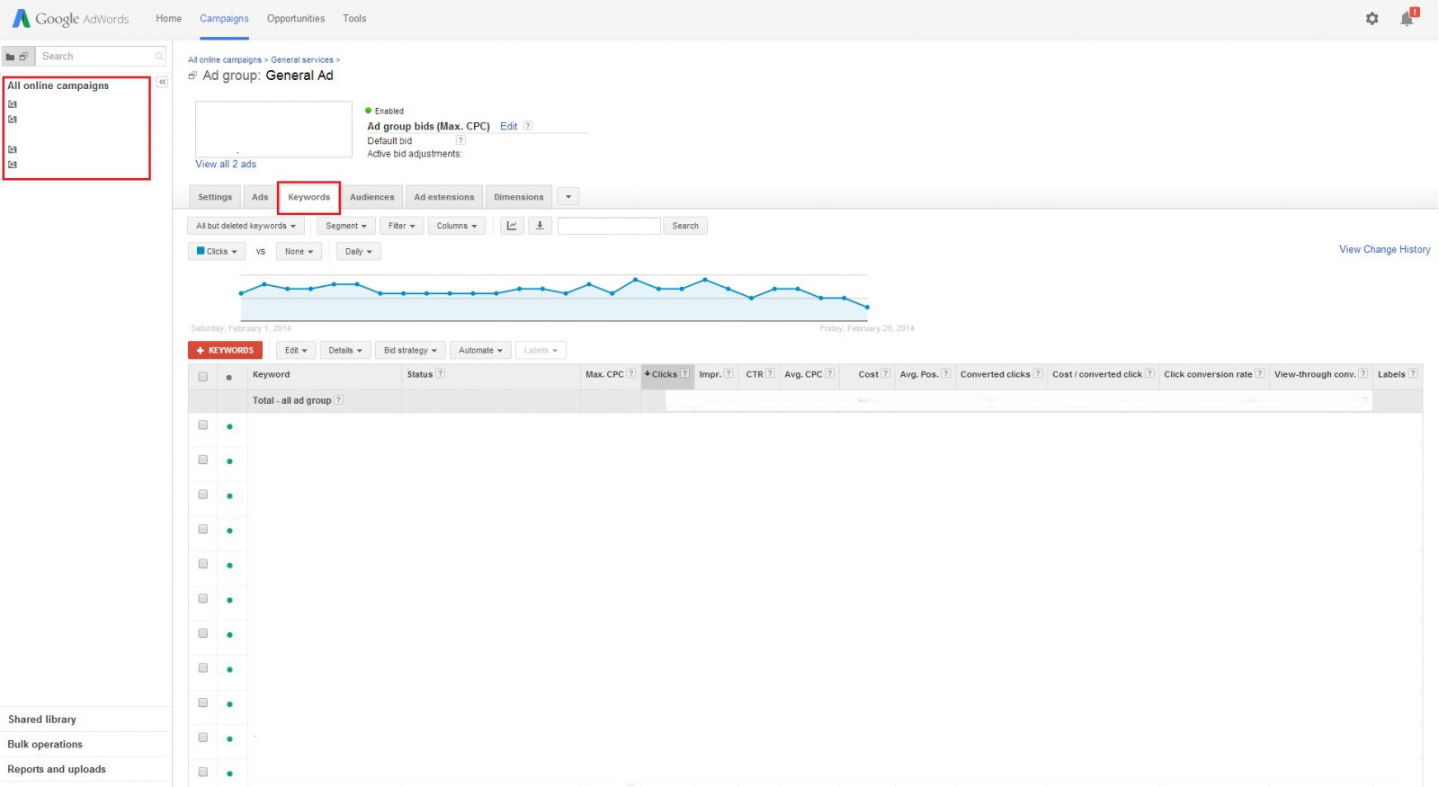Switch to the Ad extensions tab
Screen dimensions: 1439x787
[x=443, y=197]
